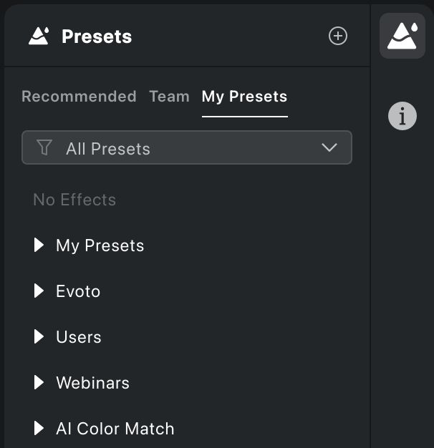Select the Webinars preset group label

click(92, 383)
